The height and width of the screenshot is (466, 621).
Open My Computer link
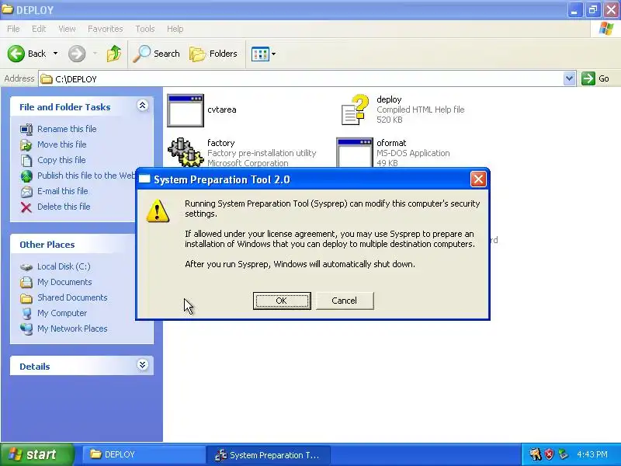[x=62, y=313]
